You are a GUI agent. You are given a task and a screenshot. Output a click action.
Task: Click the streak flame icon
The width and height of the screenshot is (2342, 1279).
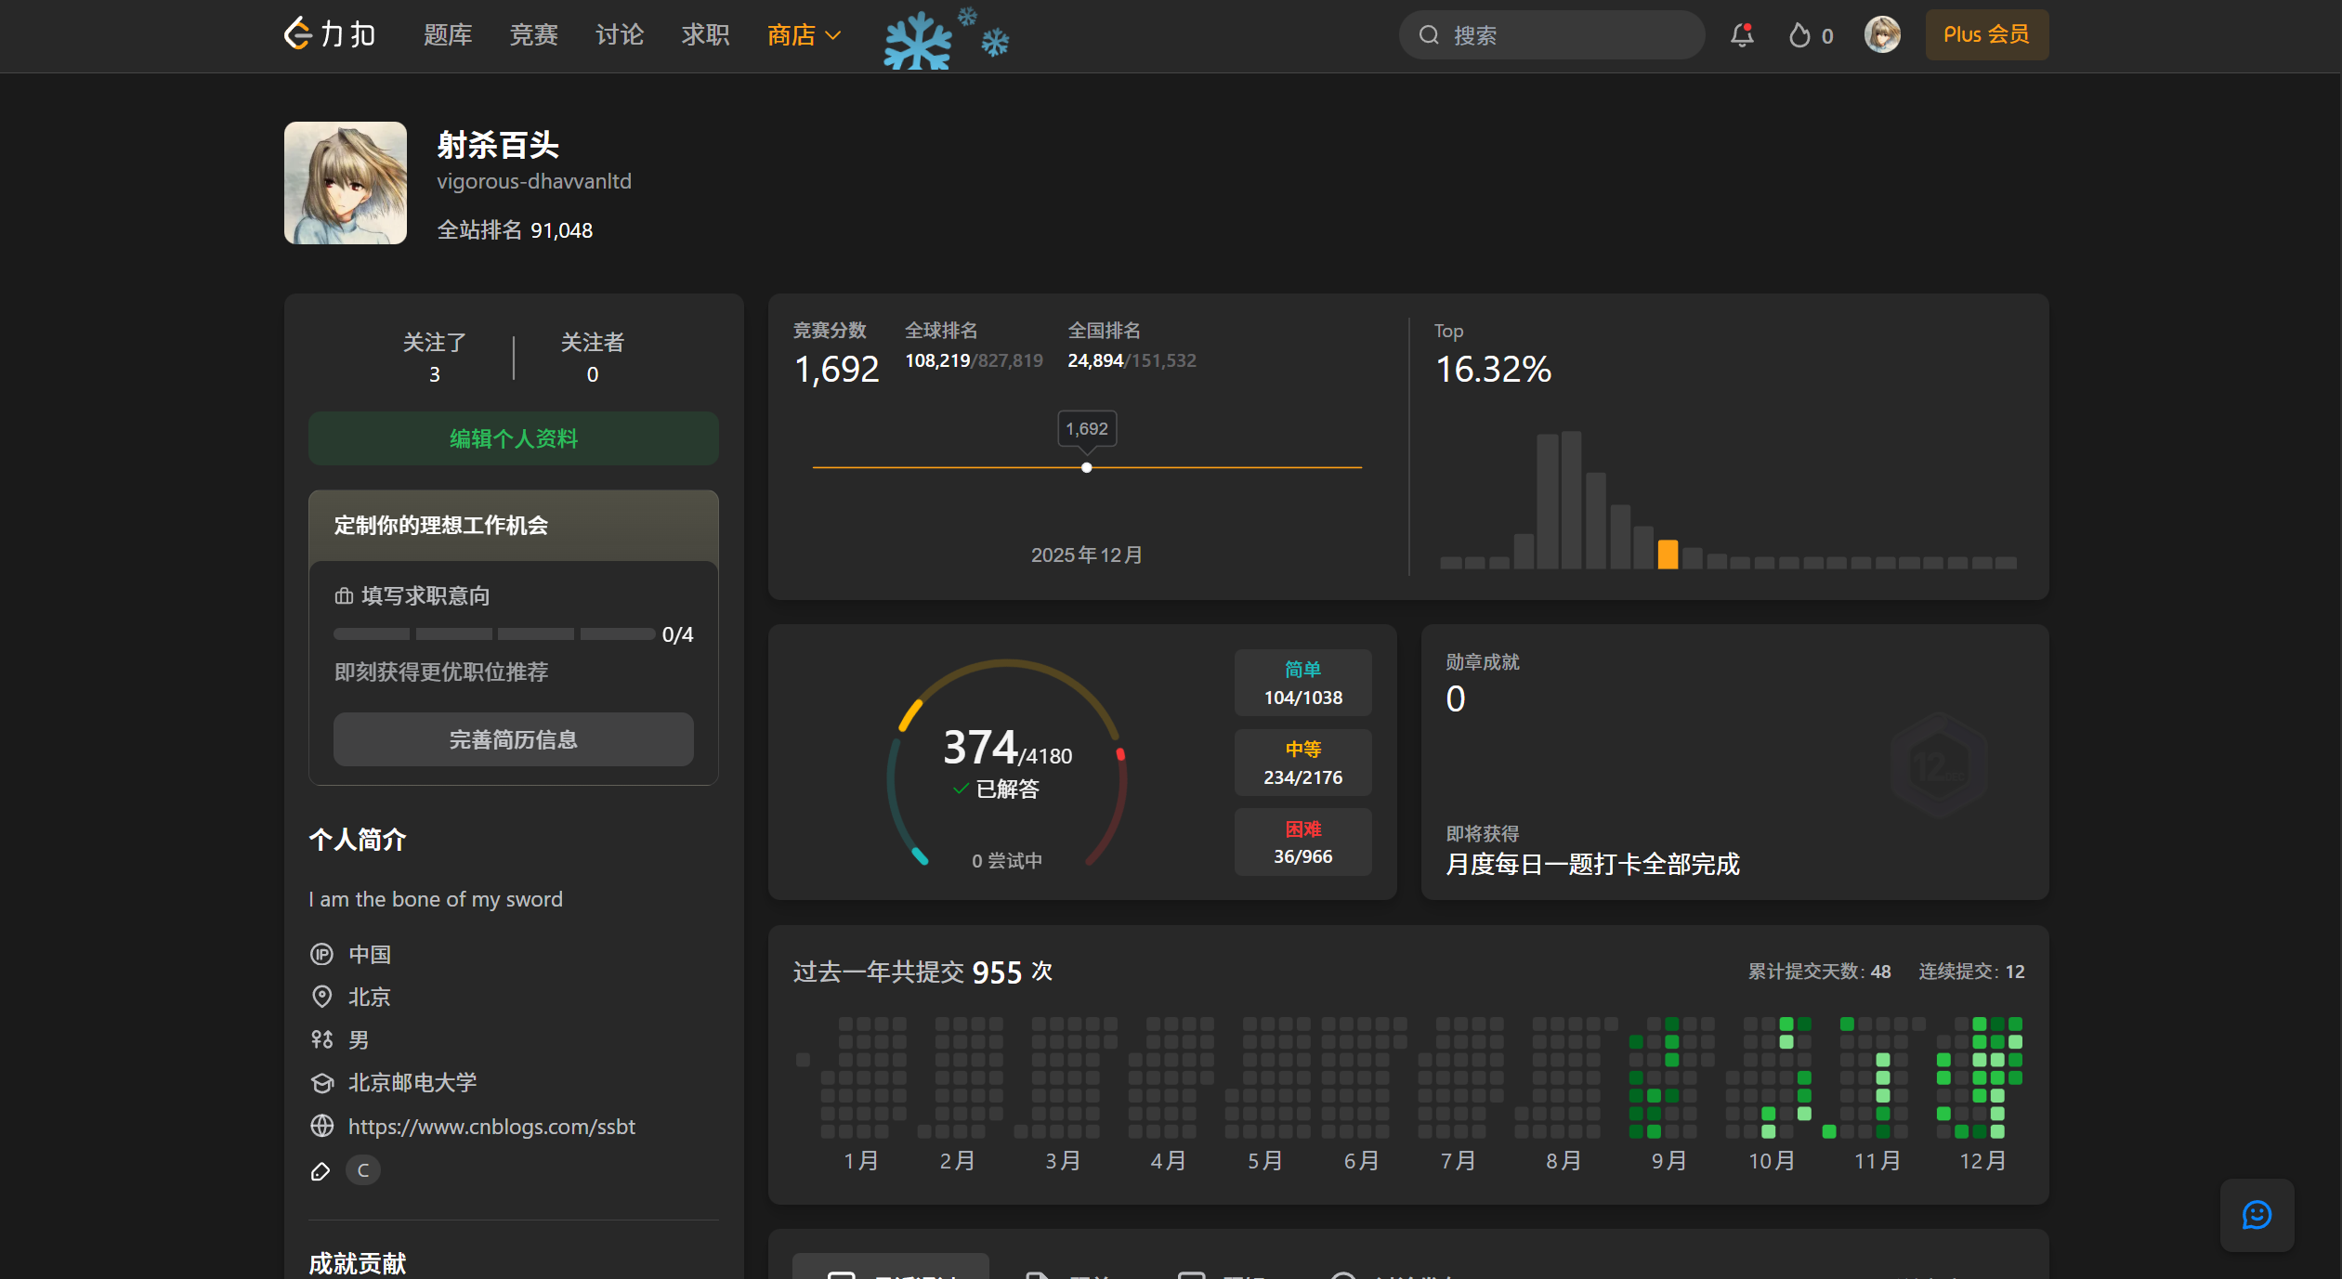click(1800, 35)
